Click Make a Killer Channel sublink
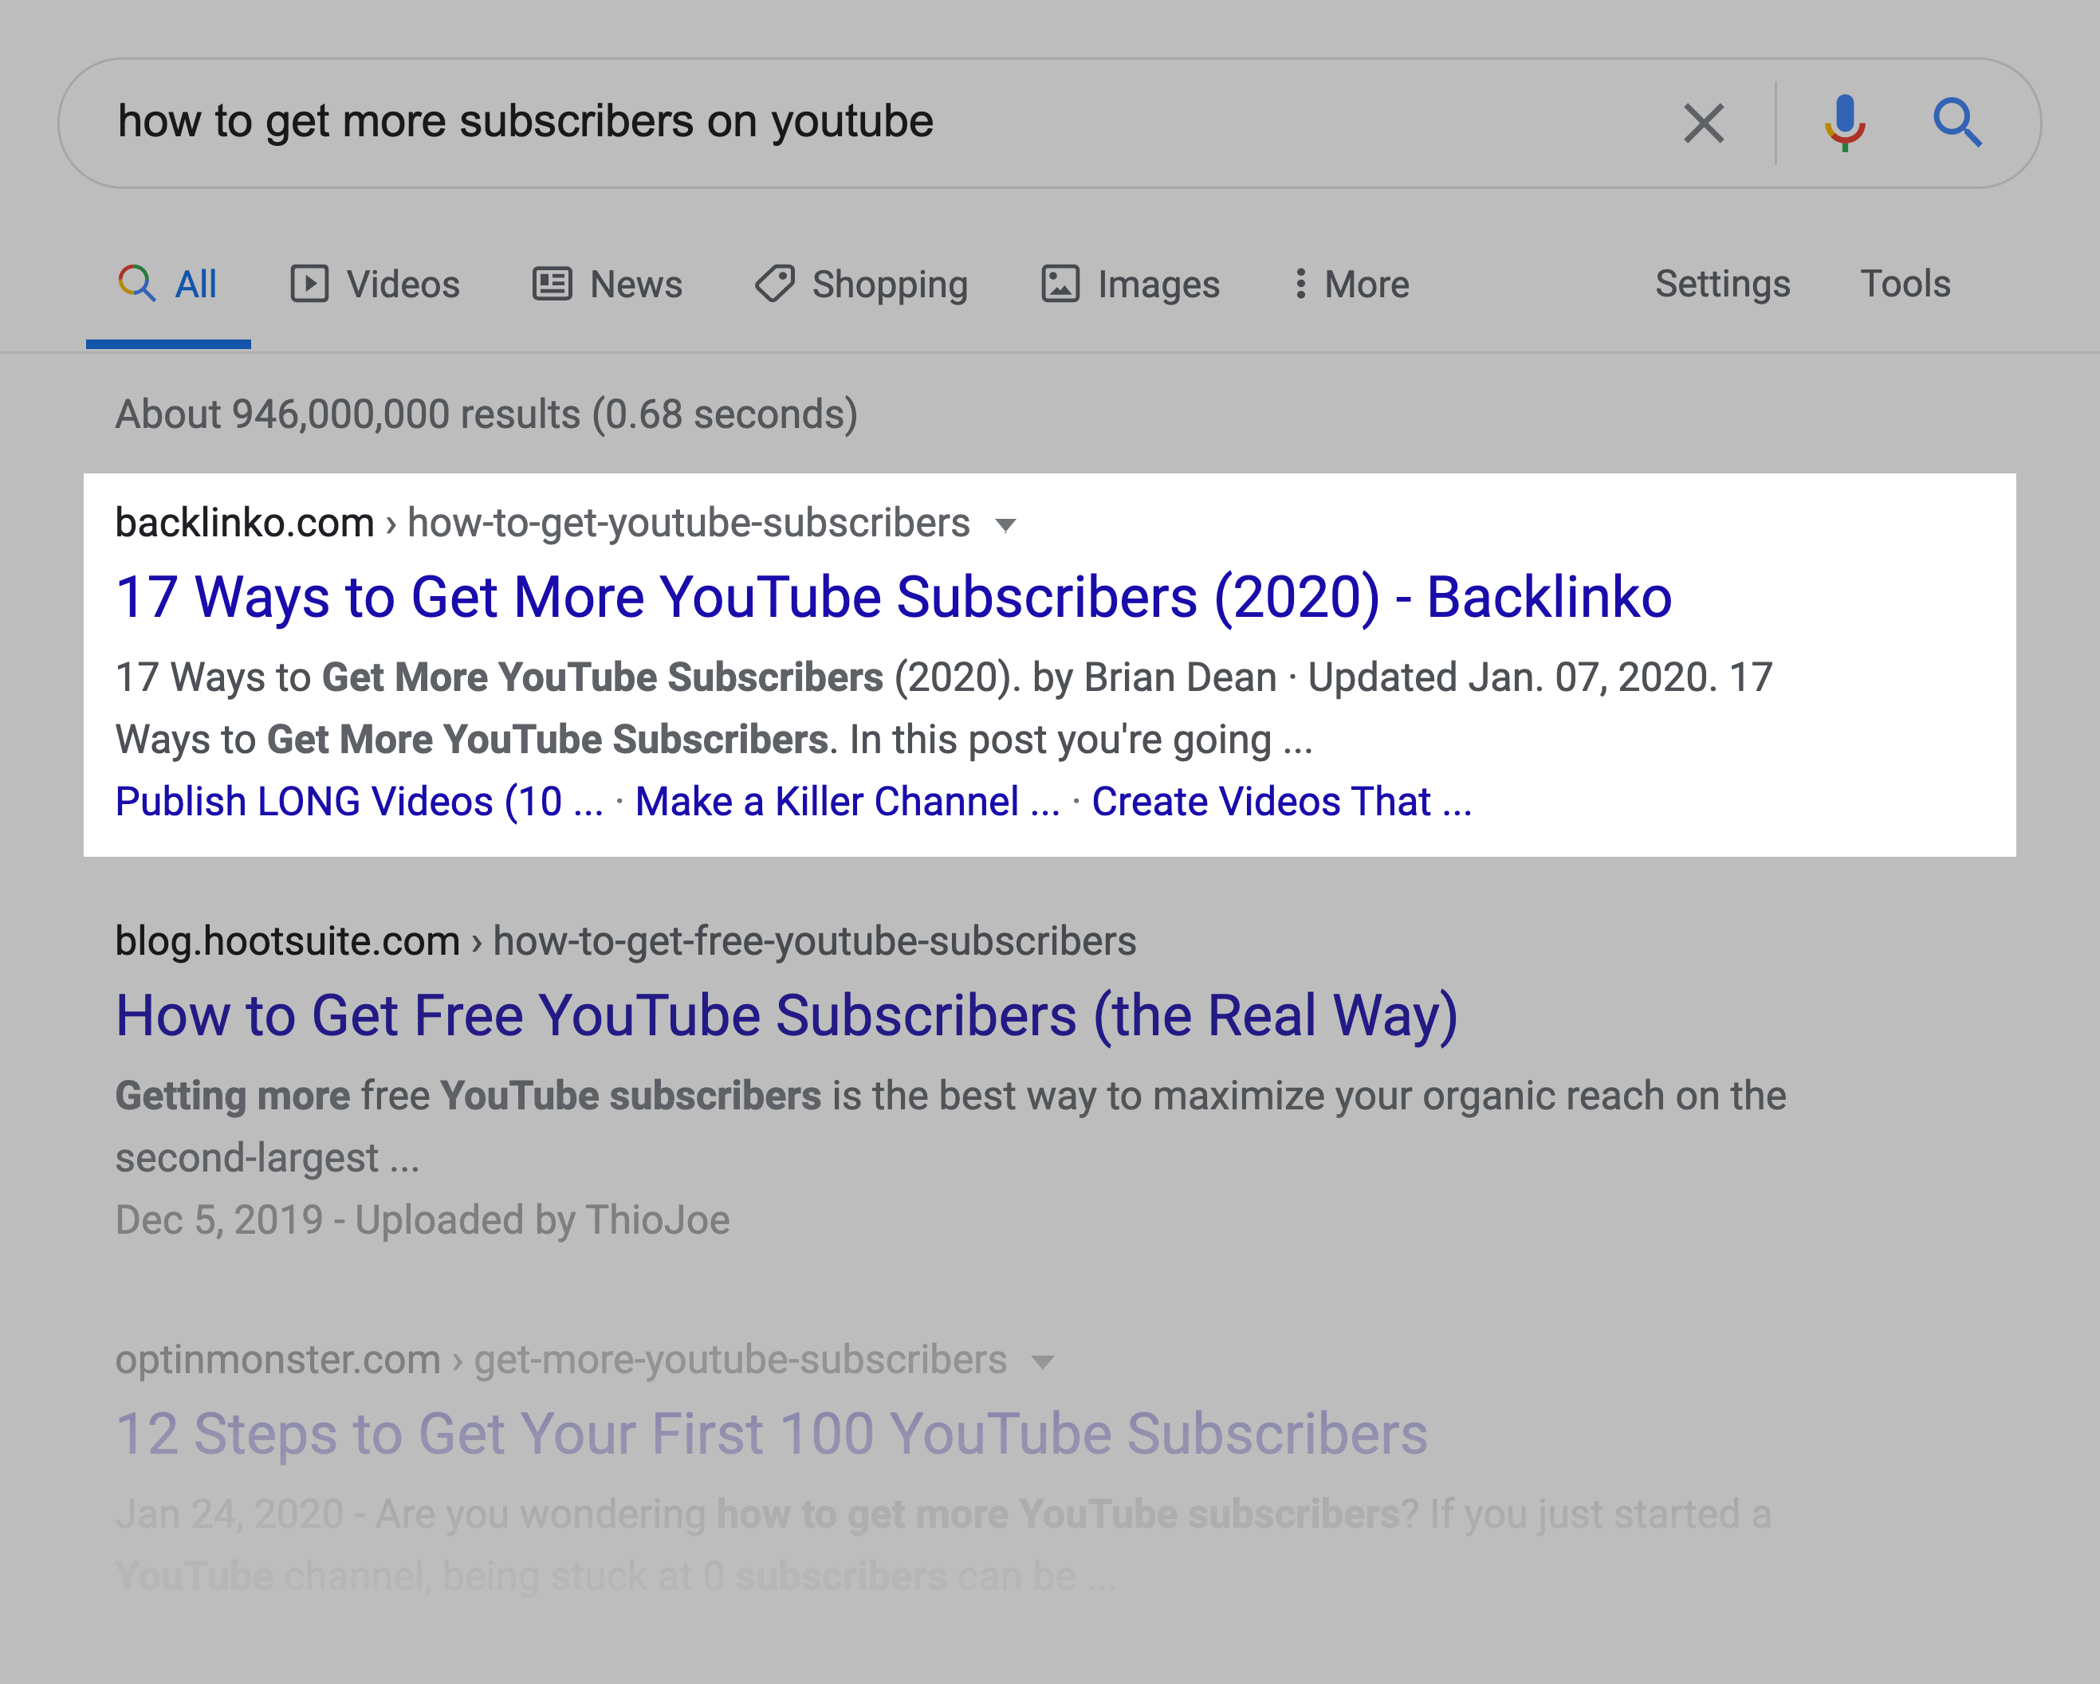Screen dimensions: 2100x1684 [x=842, y=804]
